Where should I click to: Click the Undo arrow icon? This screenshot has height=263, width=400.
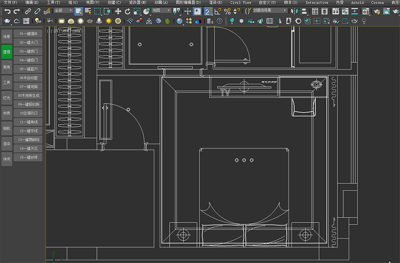click(7, 10)
